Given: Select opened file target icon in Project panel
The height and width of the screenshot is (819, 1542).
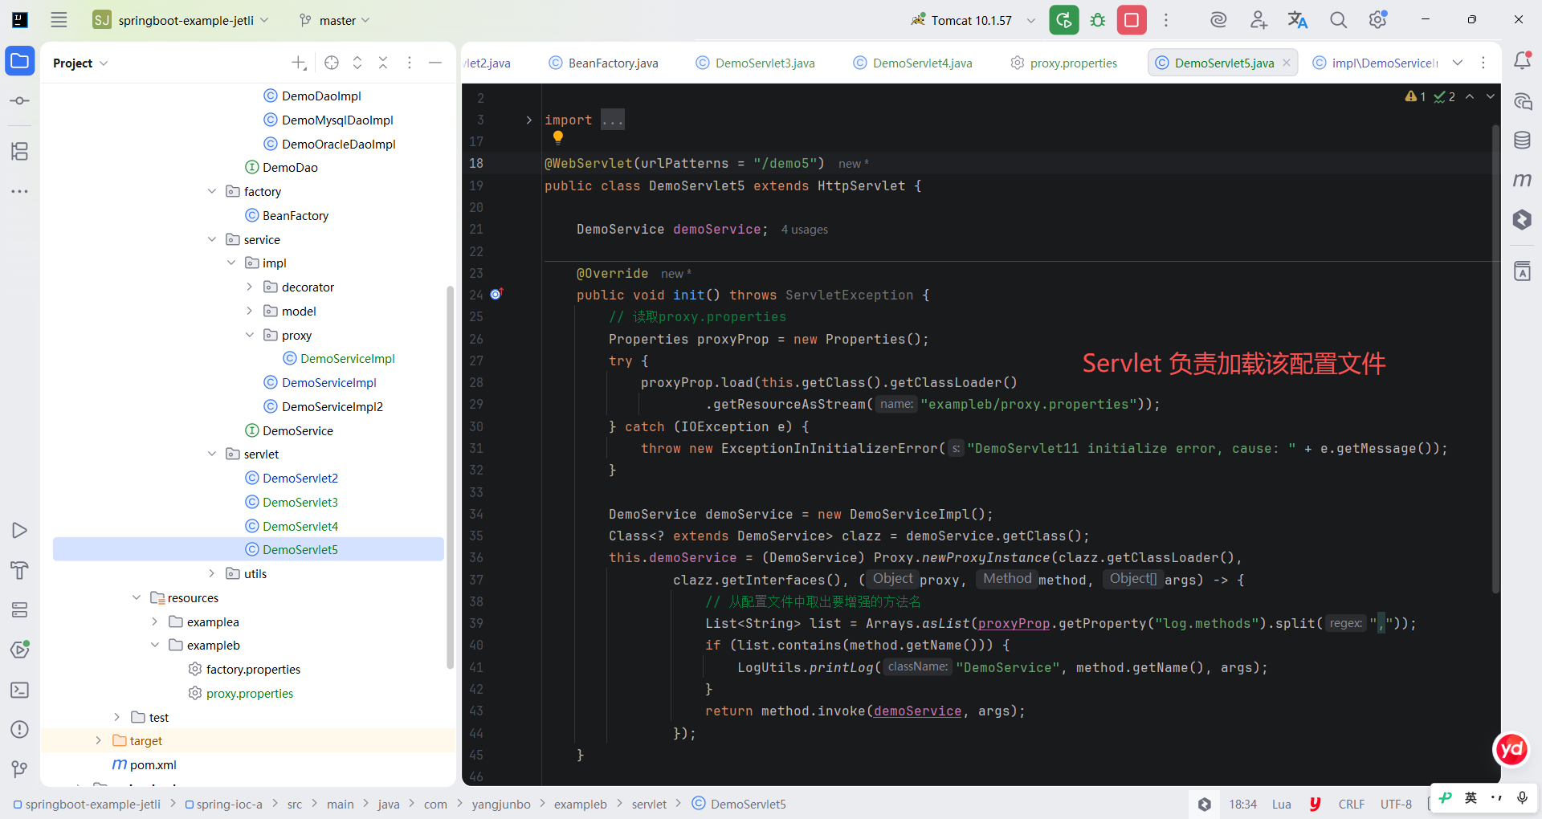Looking at the screenshot, I should [332, 63].
